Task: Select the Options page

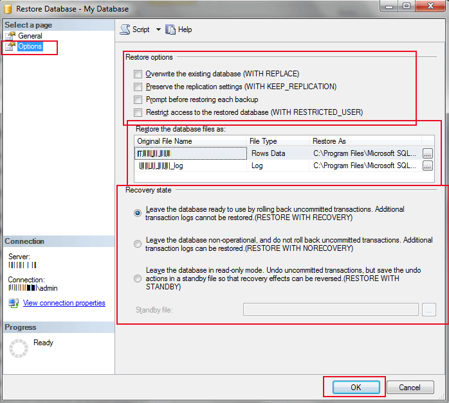Action: pyautogui.click(x=30, y=47)
